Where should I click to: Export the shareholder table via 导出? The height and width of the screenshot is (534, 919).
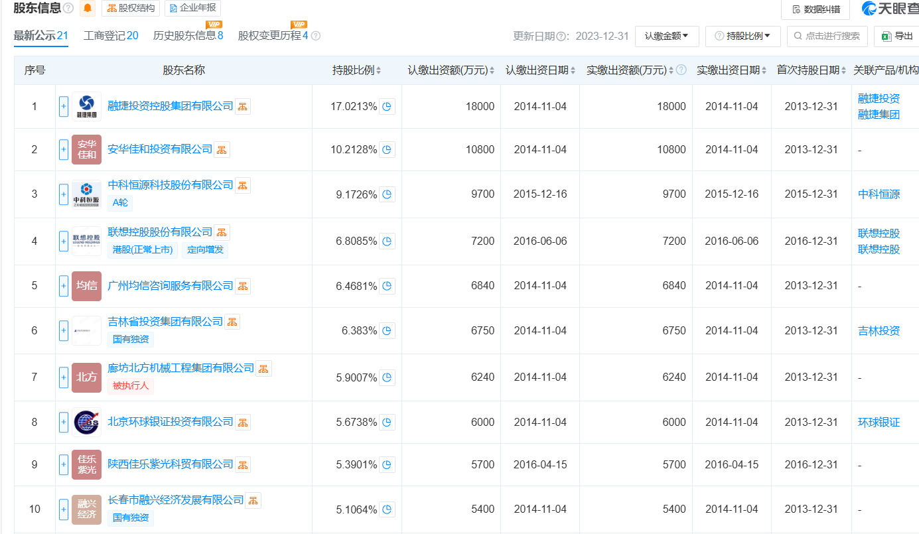coord(896,36)
